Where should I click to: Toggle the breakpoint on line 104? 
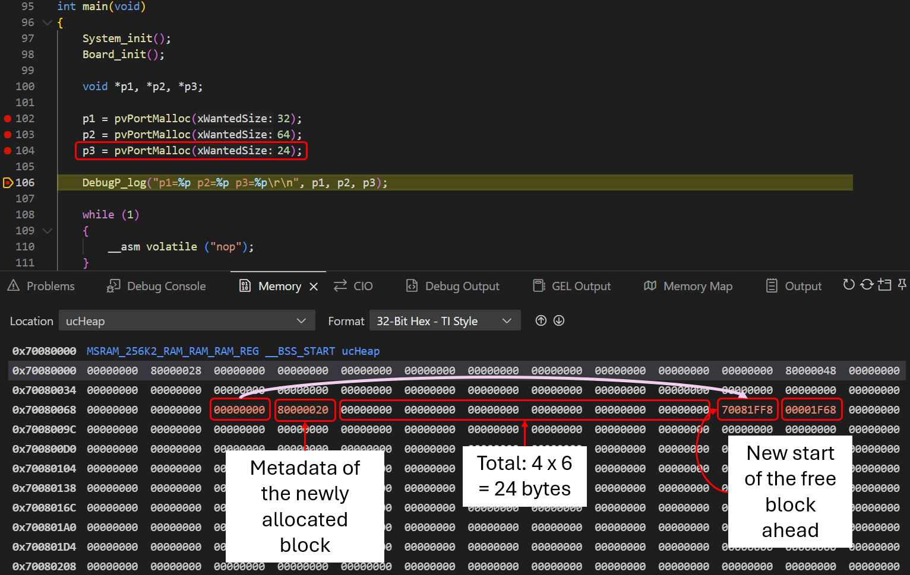pos(7,150)
